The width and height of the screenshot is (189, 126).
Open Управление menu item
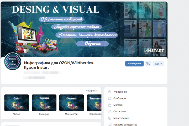pyautogui.click(x=120, y=92)
